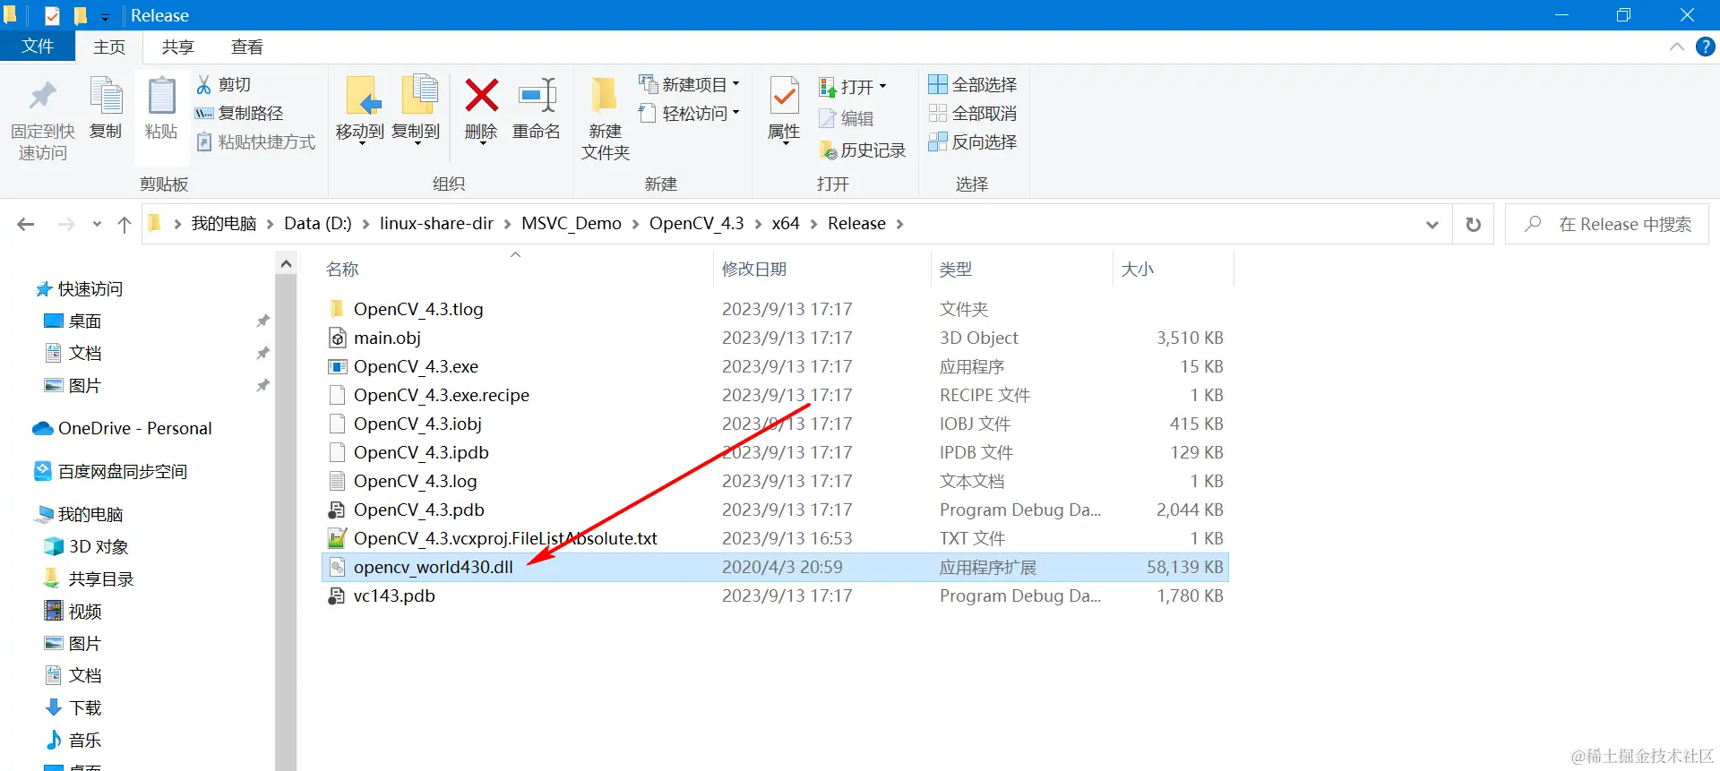Open the Move to menu
The height and width of the screenshot is (771, 1720).
(360, 111)
